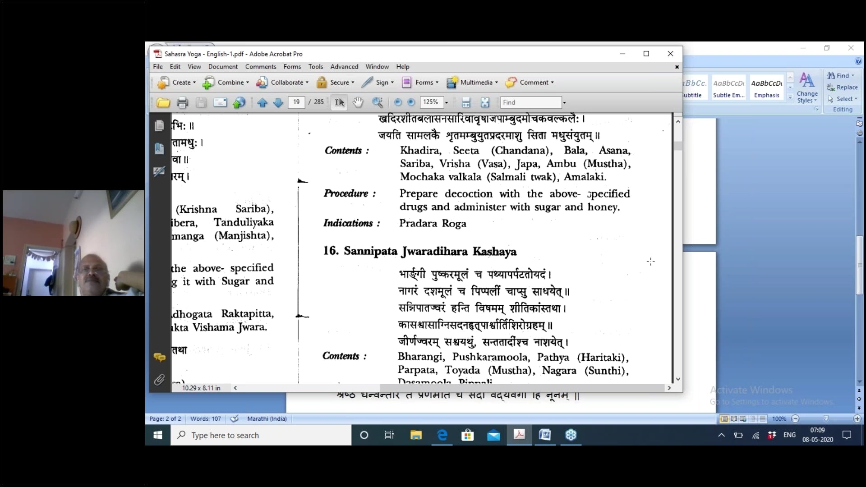Go to previous page arrow
The image size is (866, 487).
262,103
